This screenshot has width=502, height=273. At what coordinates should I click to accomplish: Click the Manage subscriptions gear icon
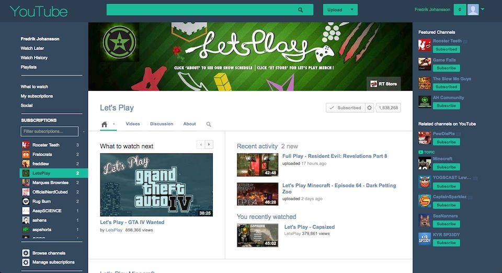point(26,262)
